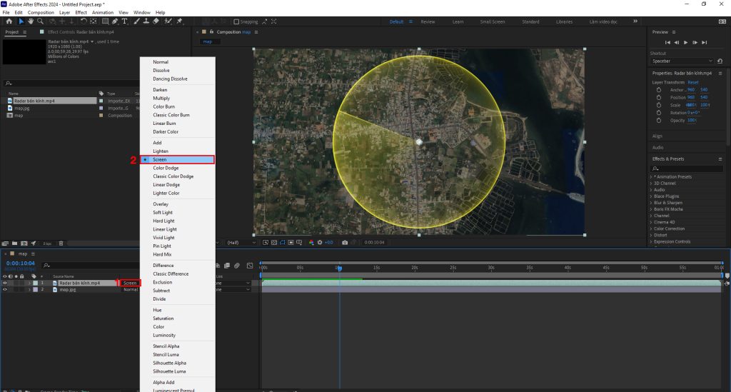The height and width of the screenshot is (392, 731).
Task: Select the Eraser tool
Action: [x=156, y=21]
